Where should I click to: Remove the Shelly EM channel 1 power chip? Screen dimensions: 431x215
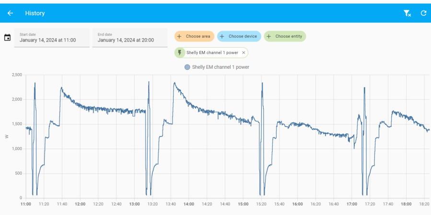pyautogui.click(x=244, y=53)
